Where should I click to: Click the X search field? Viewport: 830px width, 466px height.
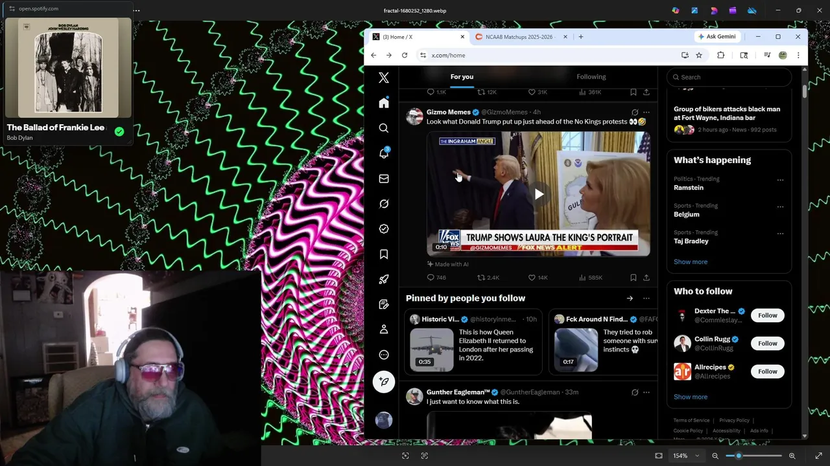point(729,77)
